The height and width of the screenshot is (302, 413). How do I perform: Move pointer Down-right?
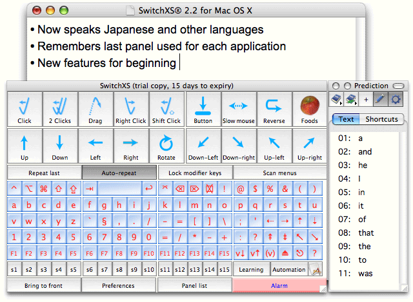point(239,146)
